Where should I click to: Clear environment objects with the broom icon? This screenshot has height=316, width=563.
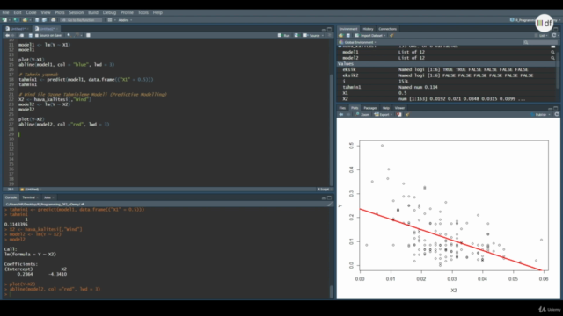(x=391, y=35)
